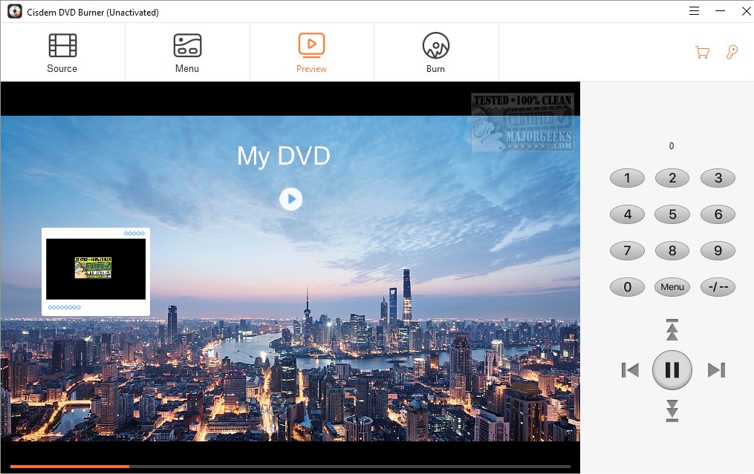Click the remote Menu button
The image size is (754, 474).
(x=672, y=287)
